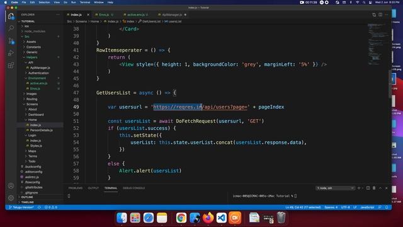Open PersonDetails.js in the explorer
Image resolution: width=403 pixels, height=227 pixels.
[x=42, y=131]
